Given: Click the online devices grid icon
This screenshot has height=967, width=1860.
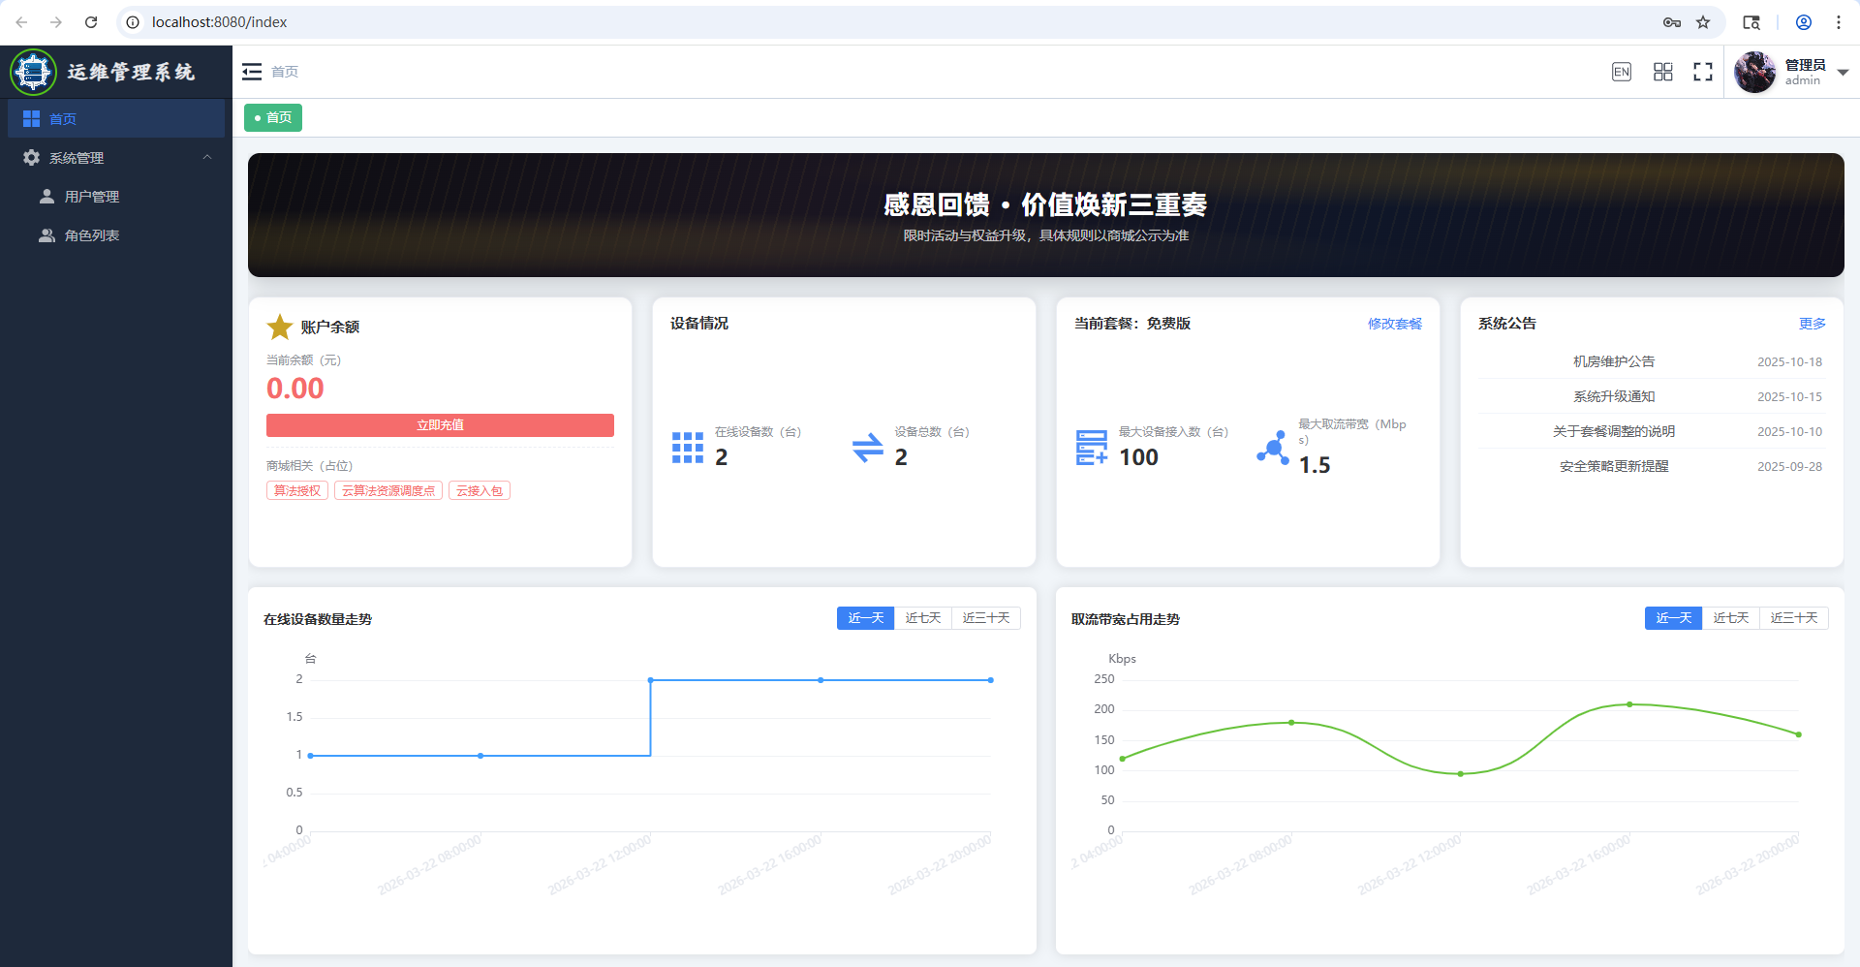Looking at the screenshot, I should click(x=688, y=448).
